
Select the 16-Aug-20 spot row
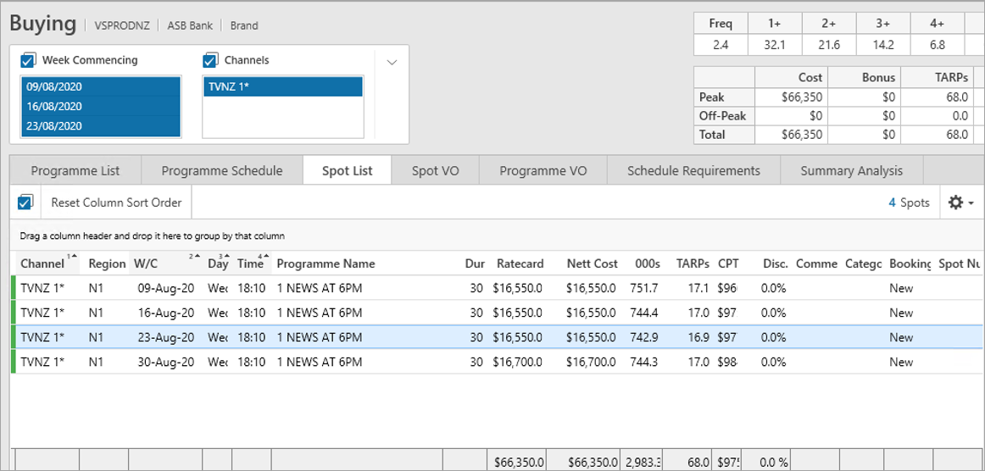497,313
